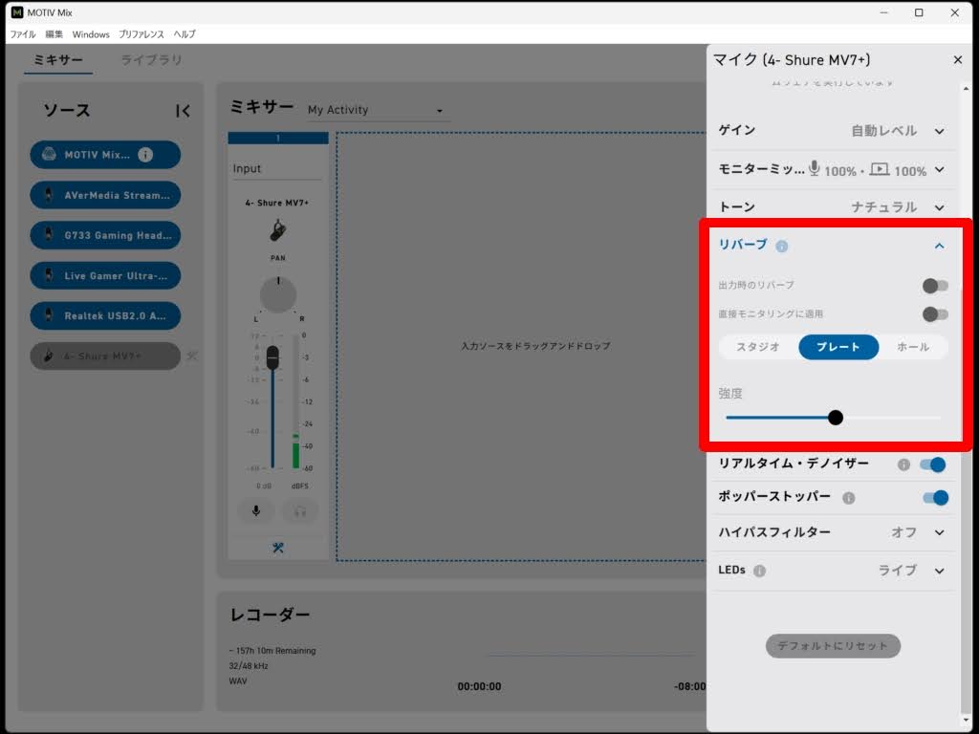This screenshot has height=734, width=979.
Task: Enable the 出力時のリバーブ toggle
Action: pos(935,285)
